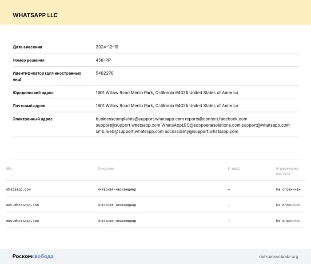This screenshot has height=264, width=311.
Task: Open the web.whatsapp.com URL entry
Action: [x=22, y=205]
